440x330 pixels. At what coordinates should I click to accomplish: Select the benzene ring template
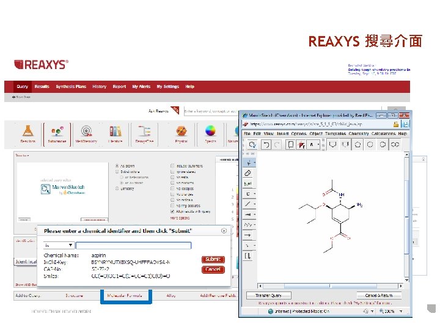(x=383, y=144)
